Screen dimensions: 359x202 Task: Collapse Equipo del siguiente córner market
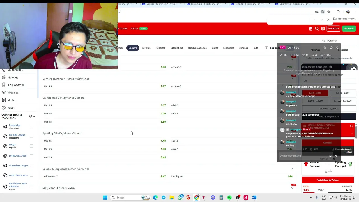[x=292, y=169]
